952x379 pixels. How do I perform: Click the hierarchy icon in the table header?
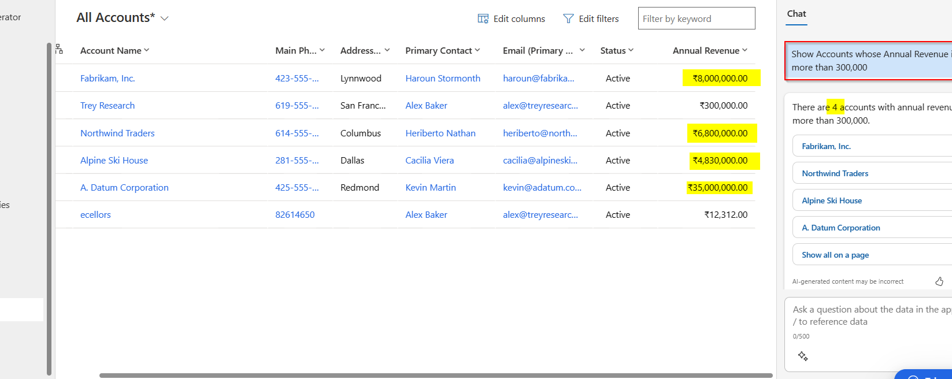pos(59,50)
